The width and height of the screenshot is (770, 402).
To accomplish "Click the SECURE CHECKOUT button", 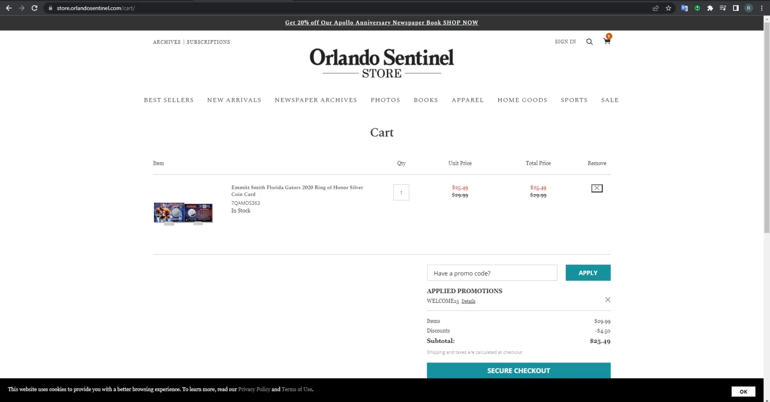I will [518, 371].
